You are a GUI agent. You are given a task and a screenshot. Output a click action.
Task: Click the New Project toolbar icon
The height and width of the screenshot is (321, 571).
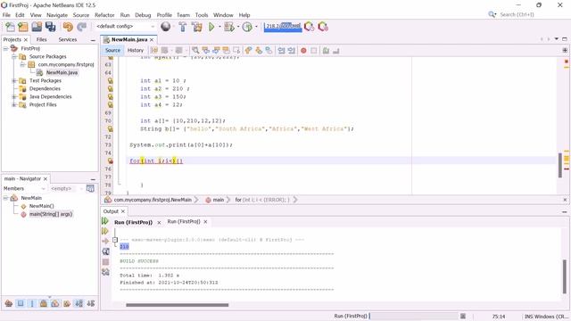point(23,27)
